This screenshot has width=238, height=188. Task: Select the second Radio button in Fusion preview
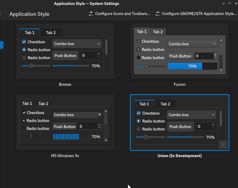click(138, 58)
